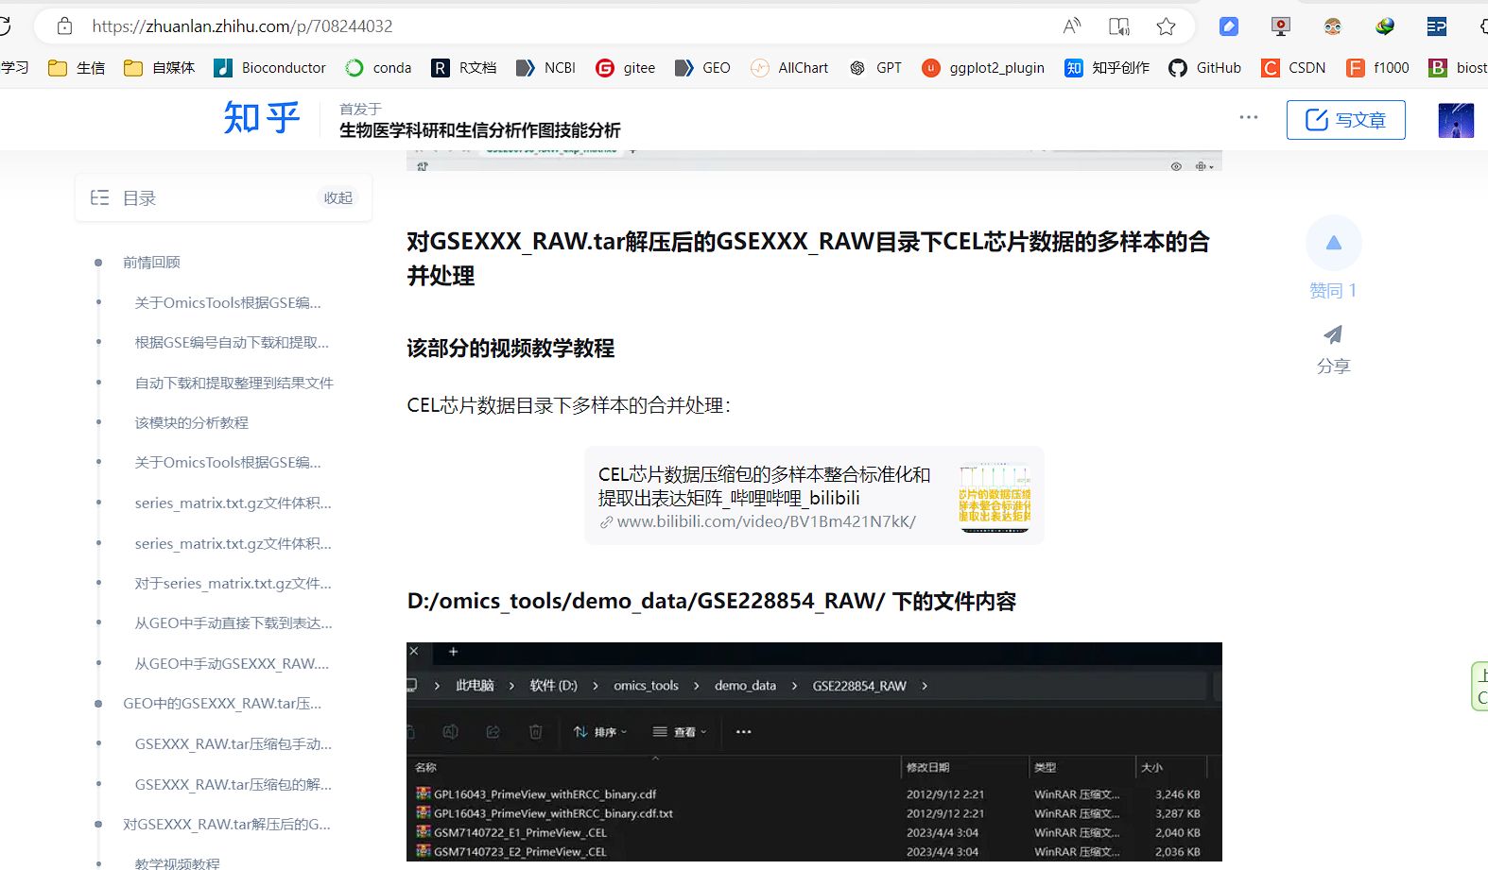
Task: Open the GitHub bookmark
Action: coord(1204,68)
